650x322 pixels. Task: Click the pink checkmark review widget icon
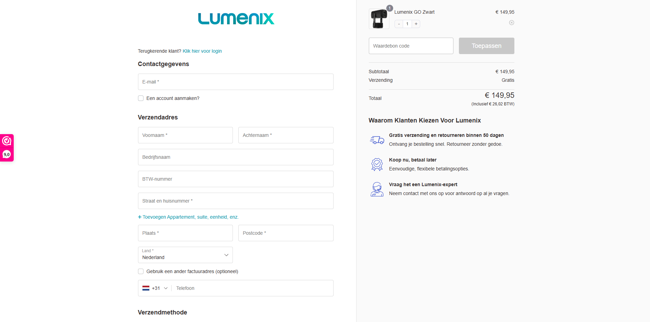coord(7,141)
